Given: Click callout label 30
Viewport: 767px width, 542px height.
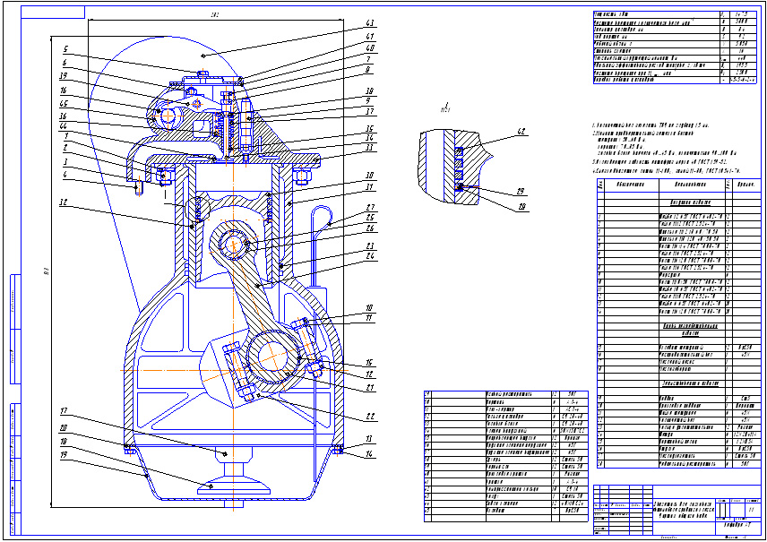Looking at the screenshot, I should click(x=370, y=175).
